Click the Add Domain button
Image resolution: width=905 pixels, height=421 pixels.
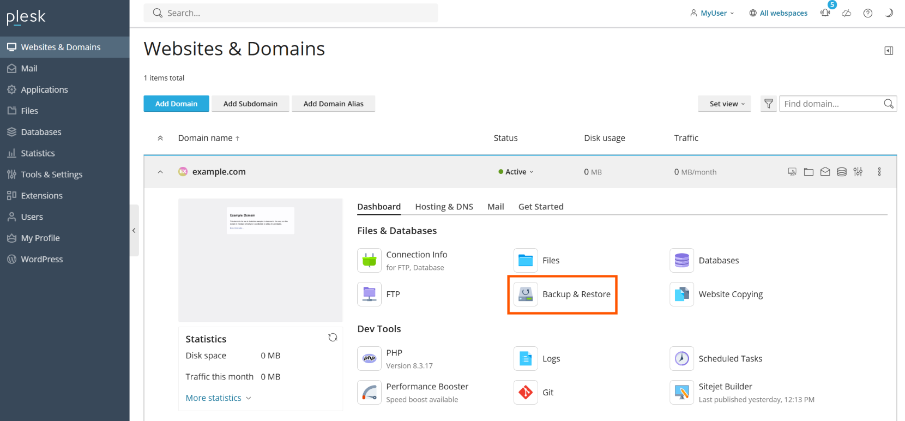176,104
